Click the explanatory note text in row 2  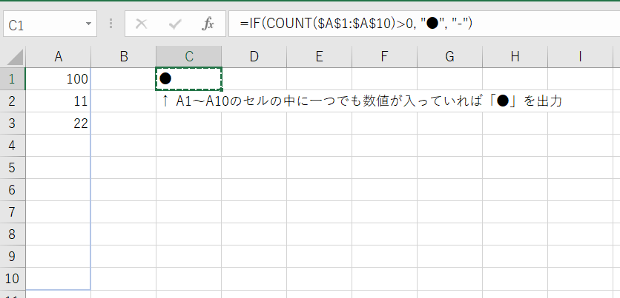tap(362, 102)
